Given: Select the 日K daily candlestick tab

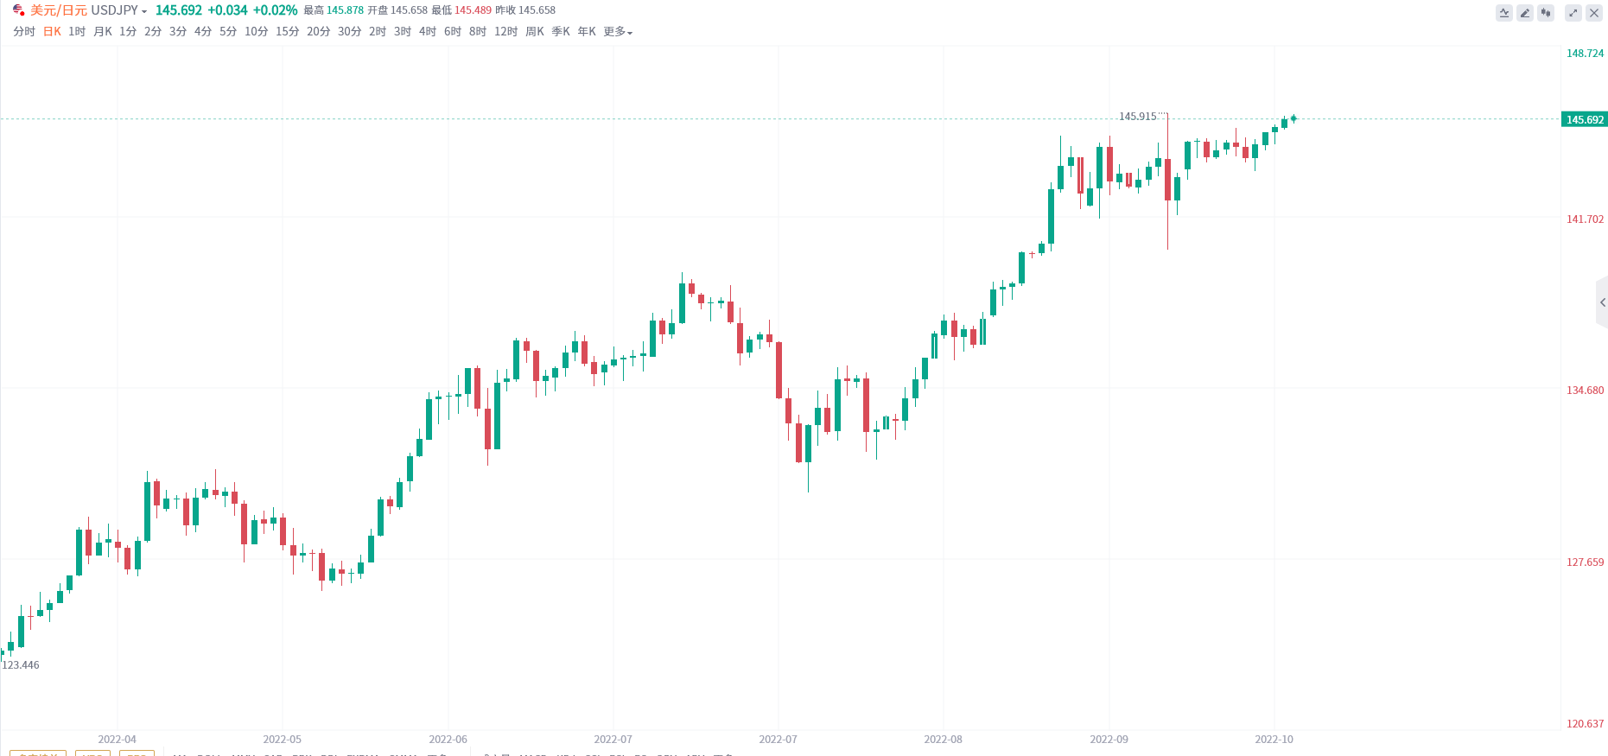Looking at the screenshot, I should pos(53,32).
